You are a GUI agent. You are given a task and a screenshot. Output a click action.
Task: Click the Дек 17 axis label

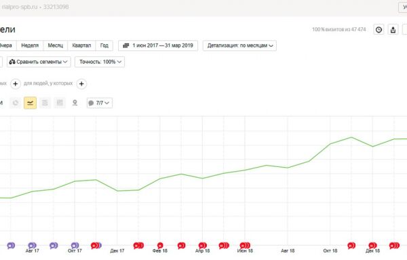[117, 251]
